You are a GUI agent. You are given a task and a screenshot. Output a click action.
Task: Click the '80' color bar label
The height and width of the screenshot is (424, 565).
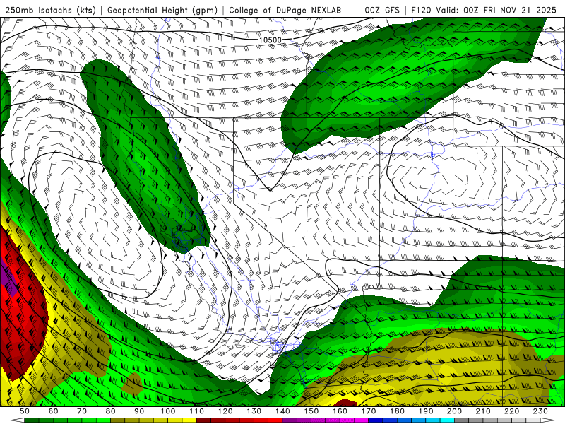(x=111, y=411)
